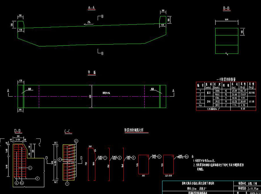
Task: Click the 1000 width dimension in B-B
Action: click(x=226, y=20)
